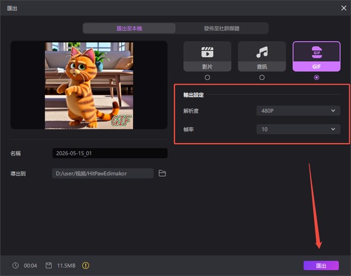
Task: Click the 導出到 label
Action: point(18,174)
